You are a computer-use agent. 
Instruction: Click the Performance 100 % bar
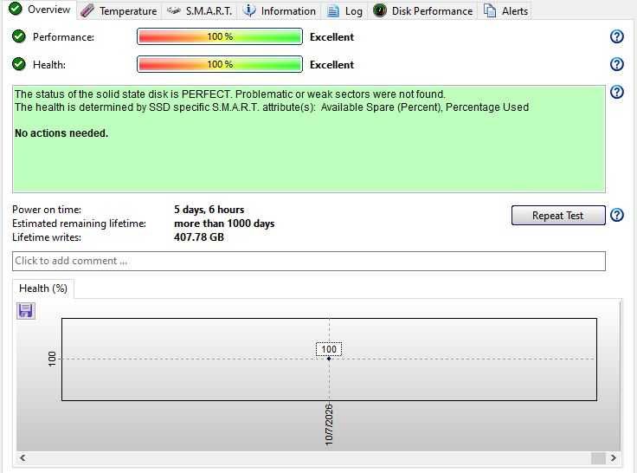220,36
